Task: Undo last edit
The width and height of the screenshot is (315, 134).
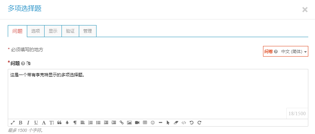Action: coord(192,123)
